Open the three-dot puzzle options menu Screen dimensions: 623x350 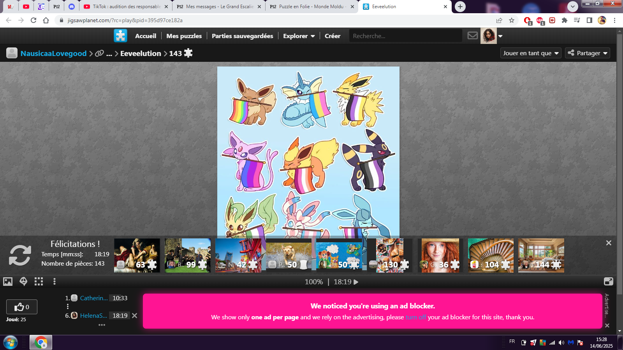click(x=55, y=282)
